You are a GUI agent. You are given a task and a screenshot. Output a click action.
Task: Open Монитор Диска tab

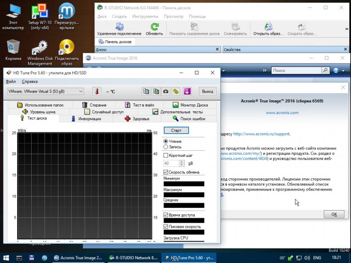click(190, 105)
